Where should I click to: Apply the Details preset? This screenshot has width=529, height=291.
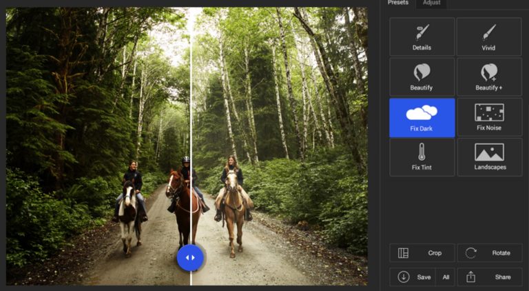[x=422, y=37]
